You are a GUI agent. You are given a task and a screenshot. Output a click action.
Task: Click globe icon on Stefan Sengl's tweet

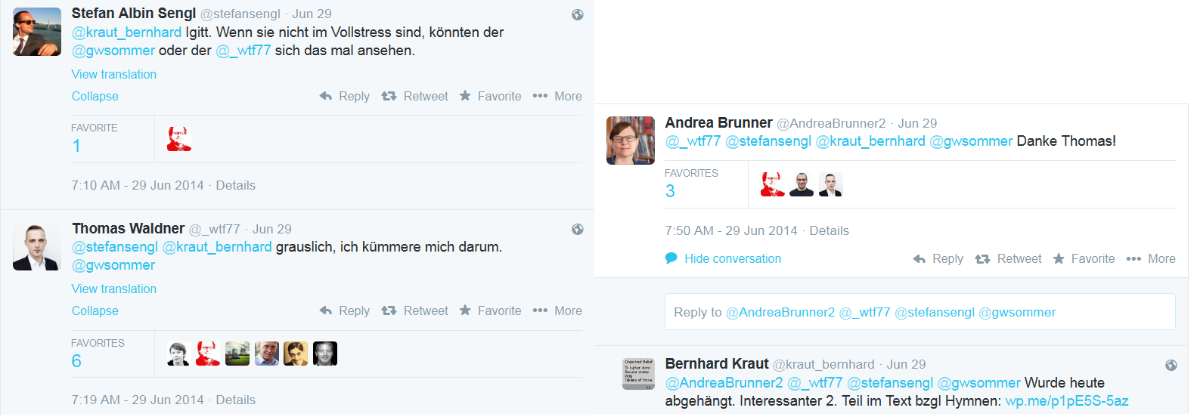click(578, 14)
